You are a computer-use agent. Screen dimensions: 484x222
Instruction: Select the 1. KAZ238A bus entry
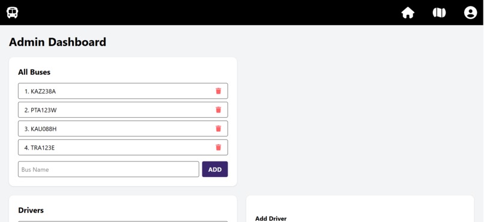pyautogui.click(x=123, y=91)
